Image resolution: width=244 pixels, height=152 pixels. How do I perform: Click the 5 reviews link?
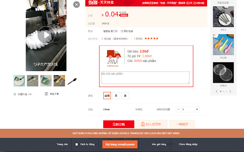click(x=138, y=39)
